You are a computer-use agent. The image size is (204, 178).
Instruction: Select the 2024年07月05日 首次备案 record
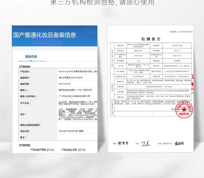pyautogui.click(x=71, y=131)
